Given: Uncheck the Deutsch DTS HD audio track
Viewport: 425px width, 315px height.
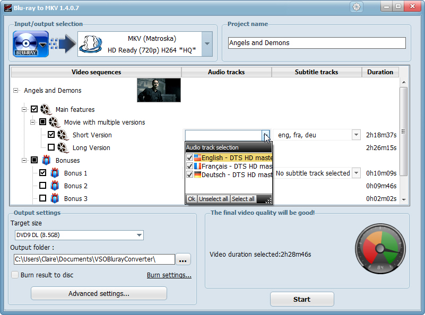Looking at the screenshot, I should [x=190, y=174].
